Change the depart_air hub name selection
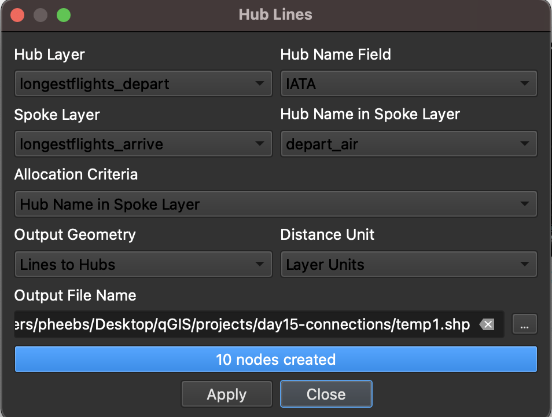The image size is (552, 417). click(x=409, y=144)
